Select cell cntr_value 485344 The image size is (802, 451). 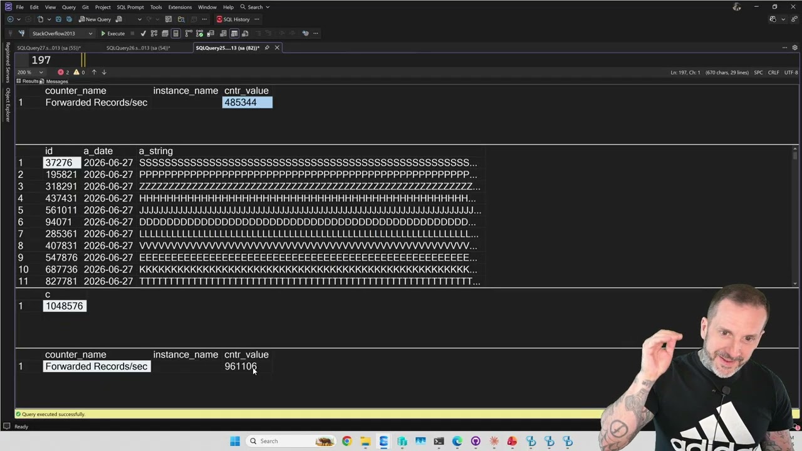coord(247,102)
